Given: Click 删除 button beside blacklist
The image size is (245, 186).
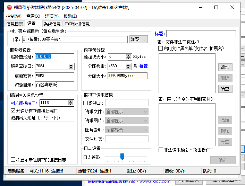Looking at the screenshot, I should [225, 78].
